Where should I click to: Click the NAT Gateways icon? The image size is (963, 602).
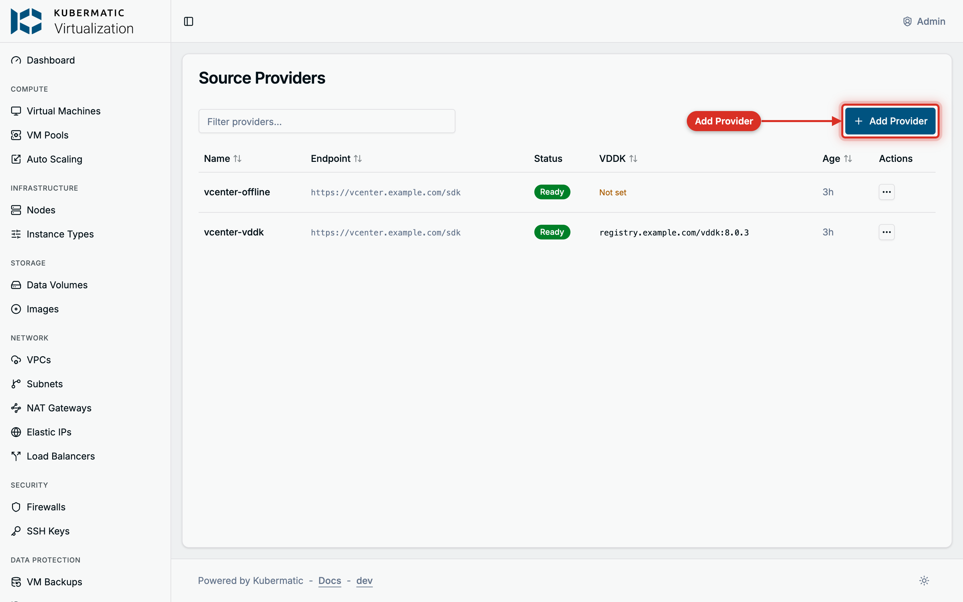[16, 408]
